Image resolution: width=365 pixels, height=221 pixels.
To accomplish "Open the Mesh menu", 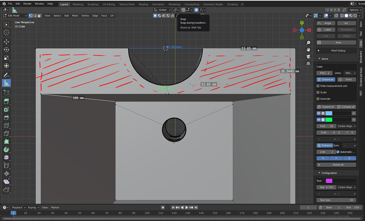I will click(75, 15).
